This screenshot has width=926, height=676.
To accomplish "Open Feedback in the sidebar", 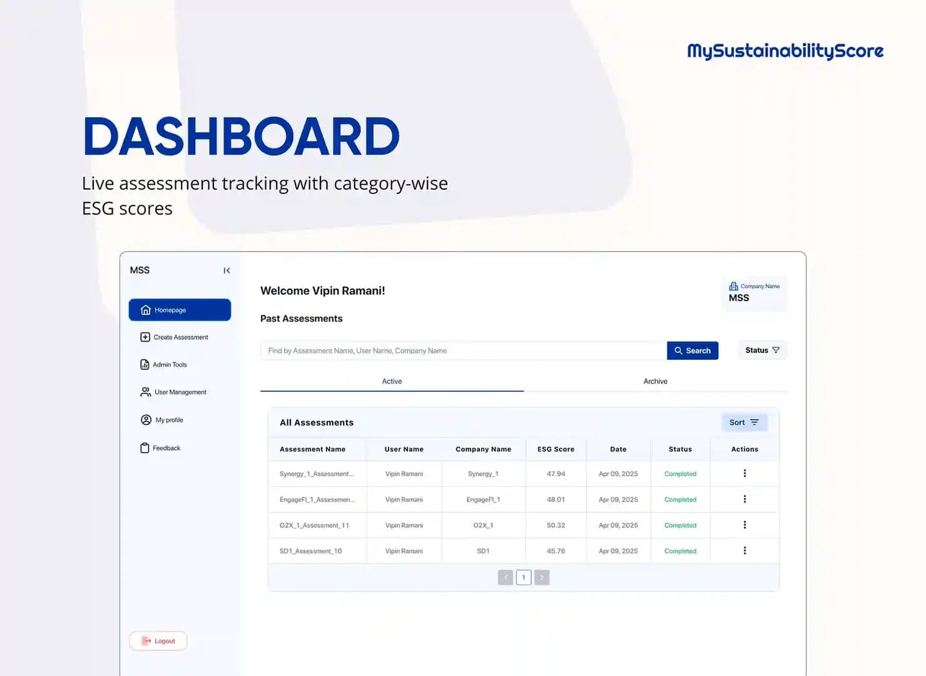I will click(160, 448).
